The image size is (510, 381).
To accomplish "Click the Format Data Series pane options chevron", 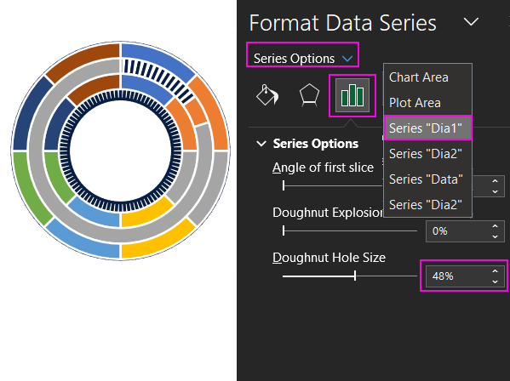I will pos(471,22).
